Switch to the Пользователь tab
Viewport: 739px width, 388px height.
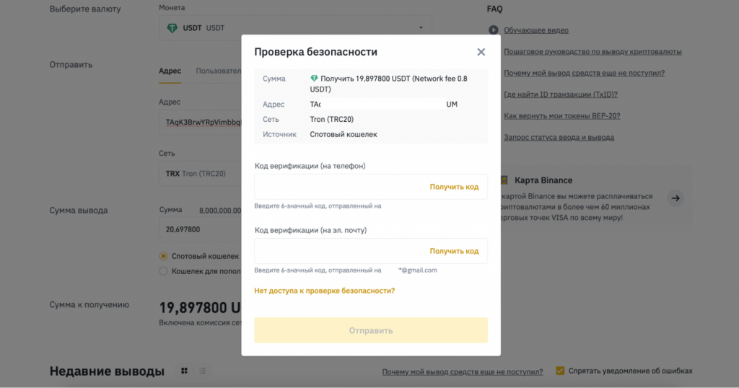[219, 71]
